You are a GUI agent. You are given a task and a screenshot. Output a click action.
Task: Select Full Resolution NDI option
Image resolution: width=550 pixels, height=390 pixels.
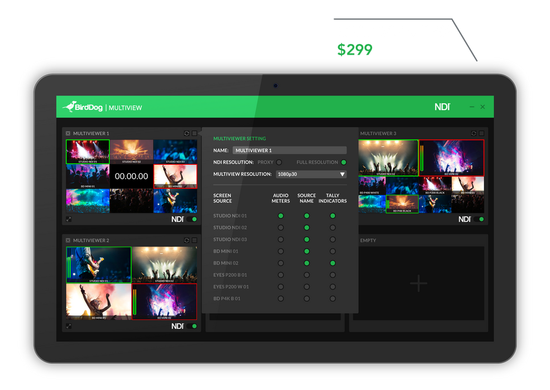click(x=344, y=162)
